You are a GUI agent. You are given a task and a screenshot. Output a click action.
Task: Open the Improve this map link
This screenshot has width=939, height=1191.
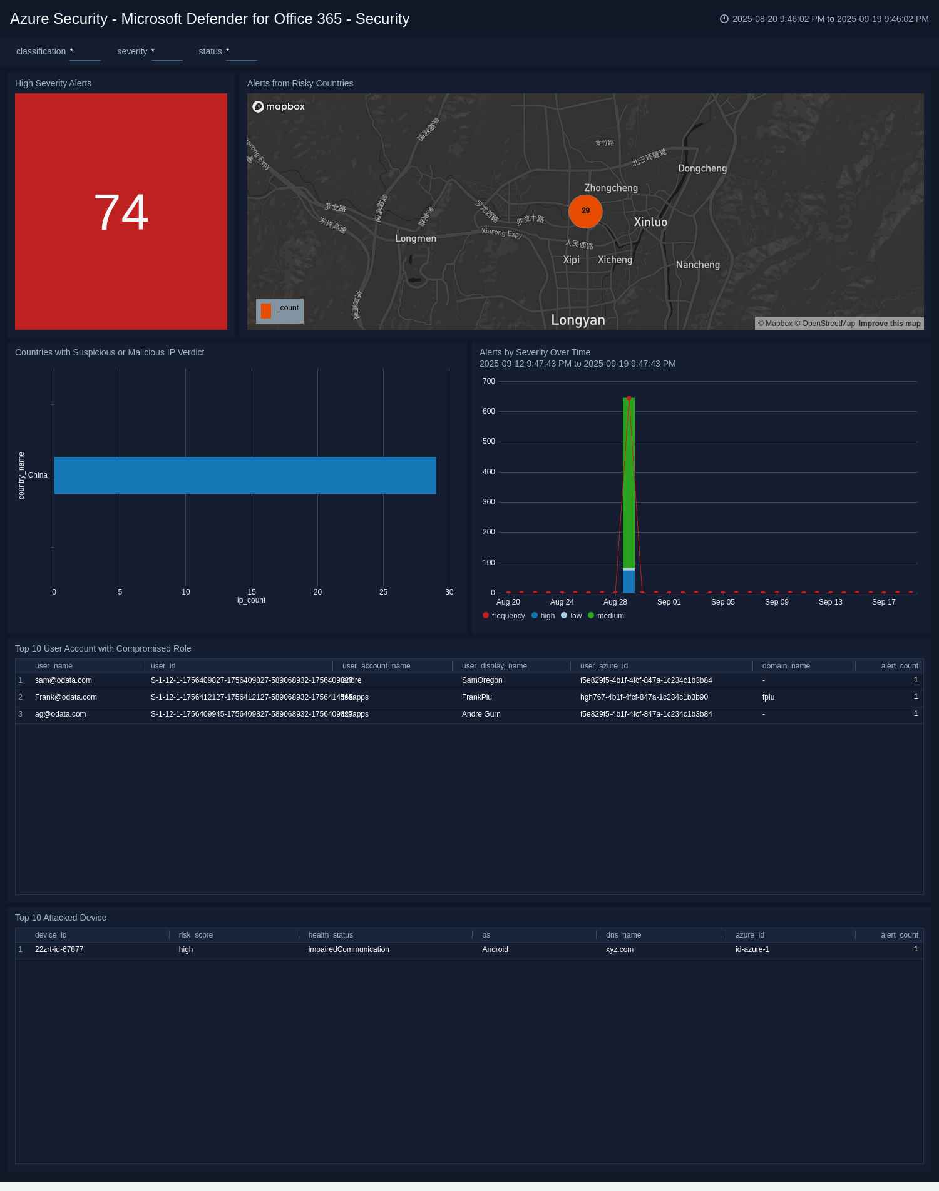click(890, 324)
